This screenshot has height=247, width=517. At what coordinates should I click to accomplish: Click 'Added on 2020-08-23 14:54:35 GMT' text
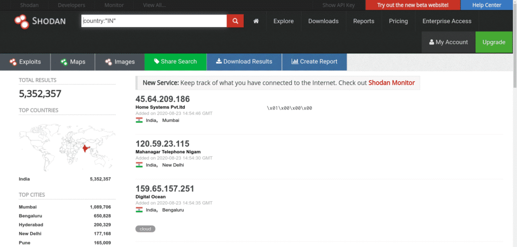174,203
